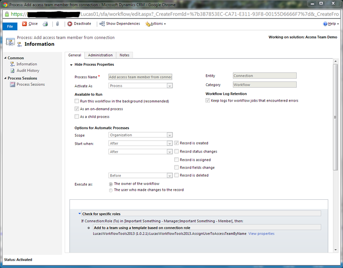Click the Audit History icon in the sidebar
The width and height of the screenshot is (343, 268).
(x=12, y=71)
